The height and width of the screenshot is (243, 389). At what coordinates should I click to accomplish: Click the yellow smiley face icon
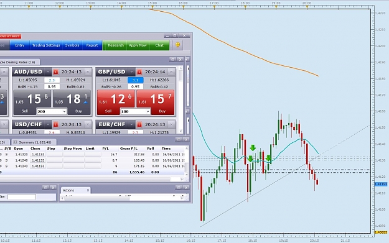177,45
